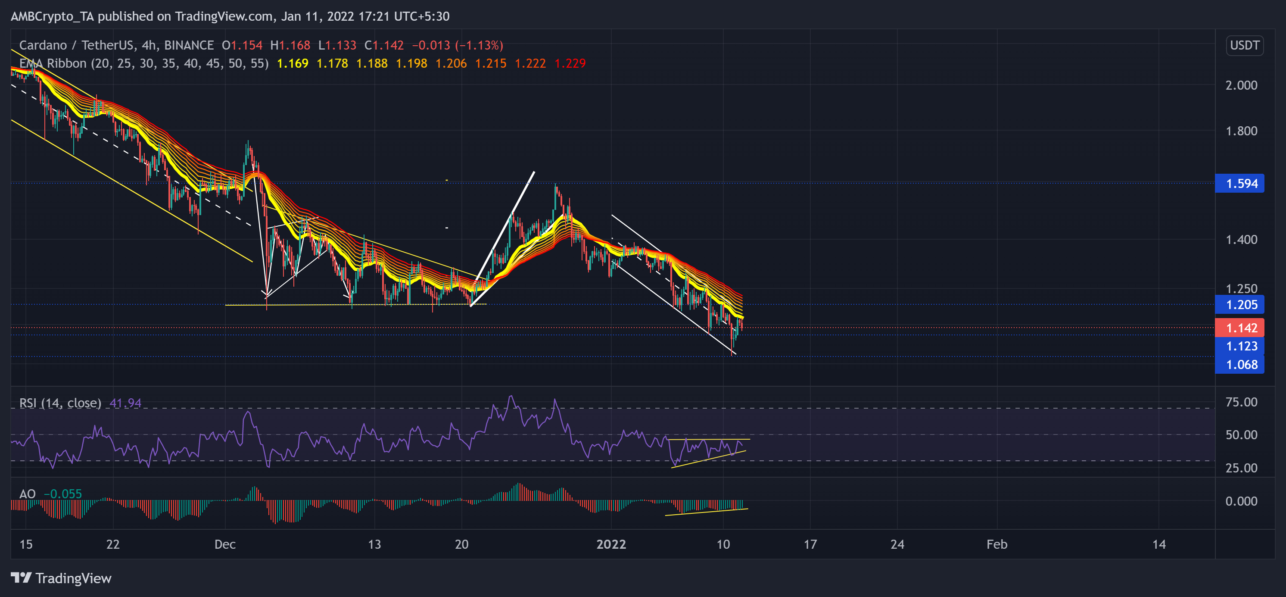This screenshot has height=597, width=1286.
Task: Click the RSI 50.00 scale value
Action: (x=1241, y=434)
